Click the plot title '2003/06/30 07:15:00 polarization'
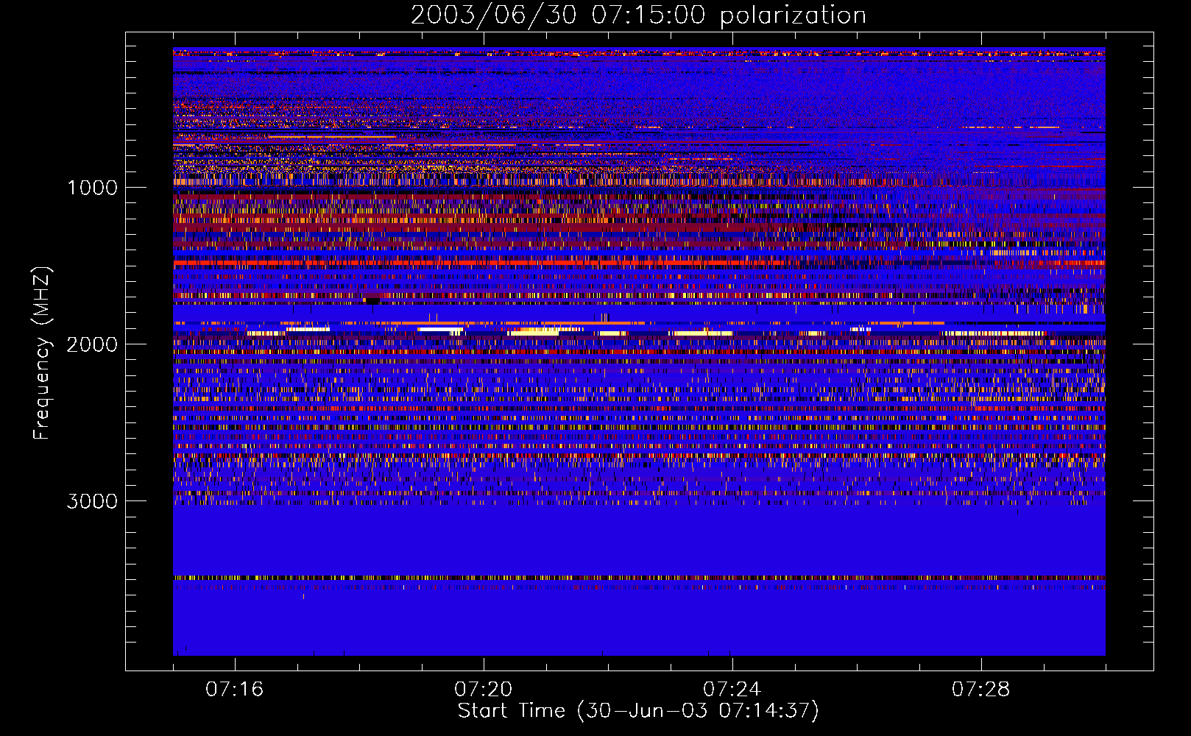Screen dimensions: 1191x736 [638, 15]
